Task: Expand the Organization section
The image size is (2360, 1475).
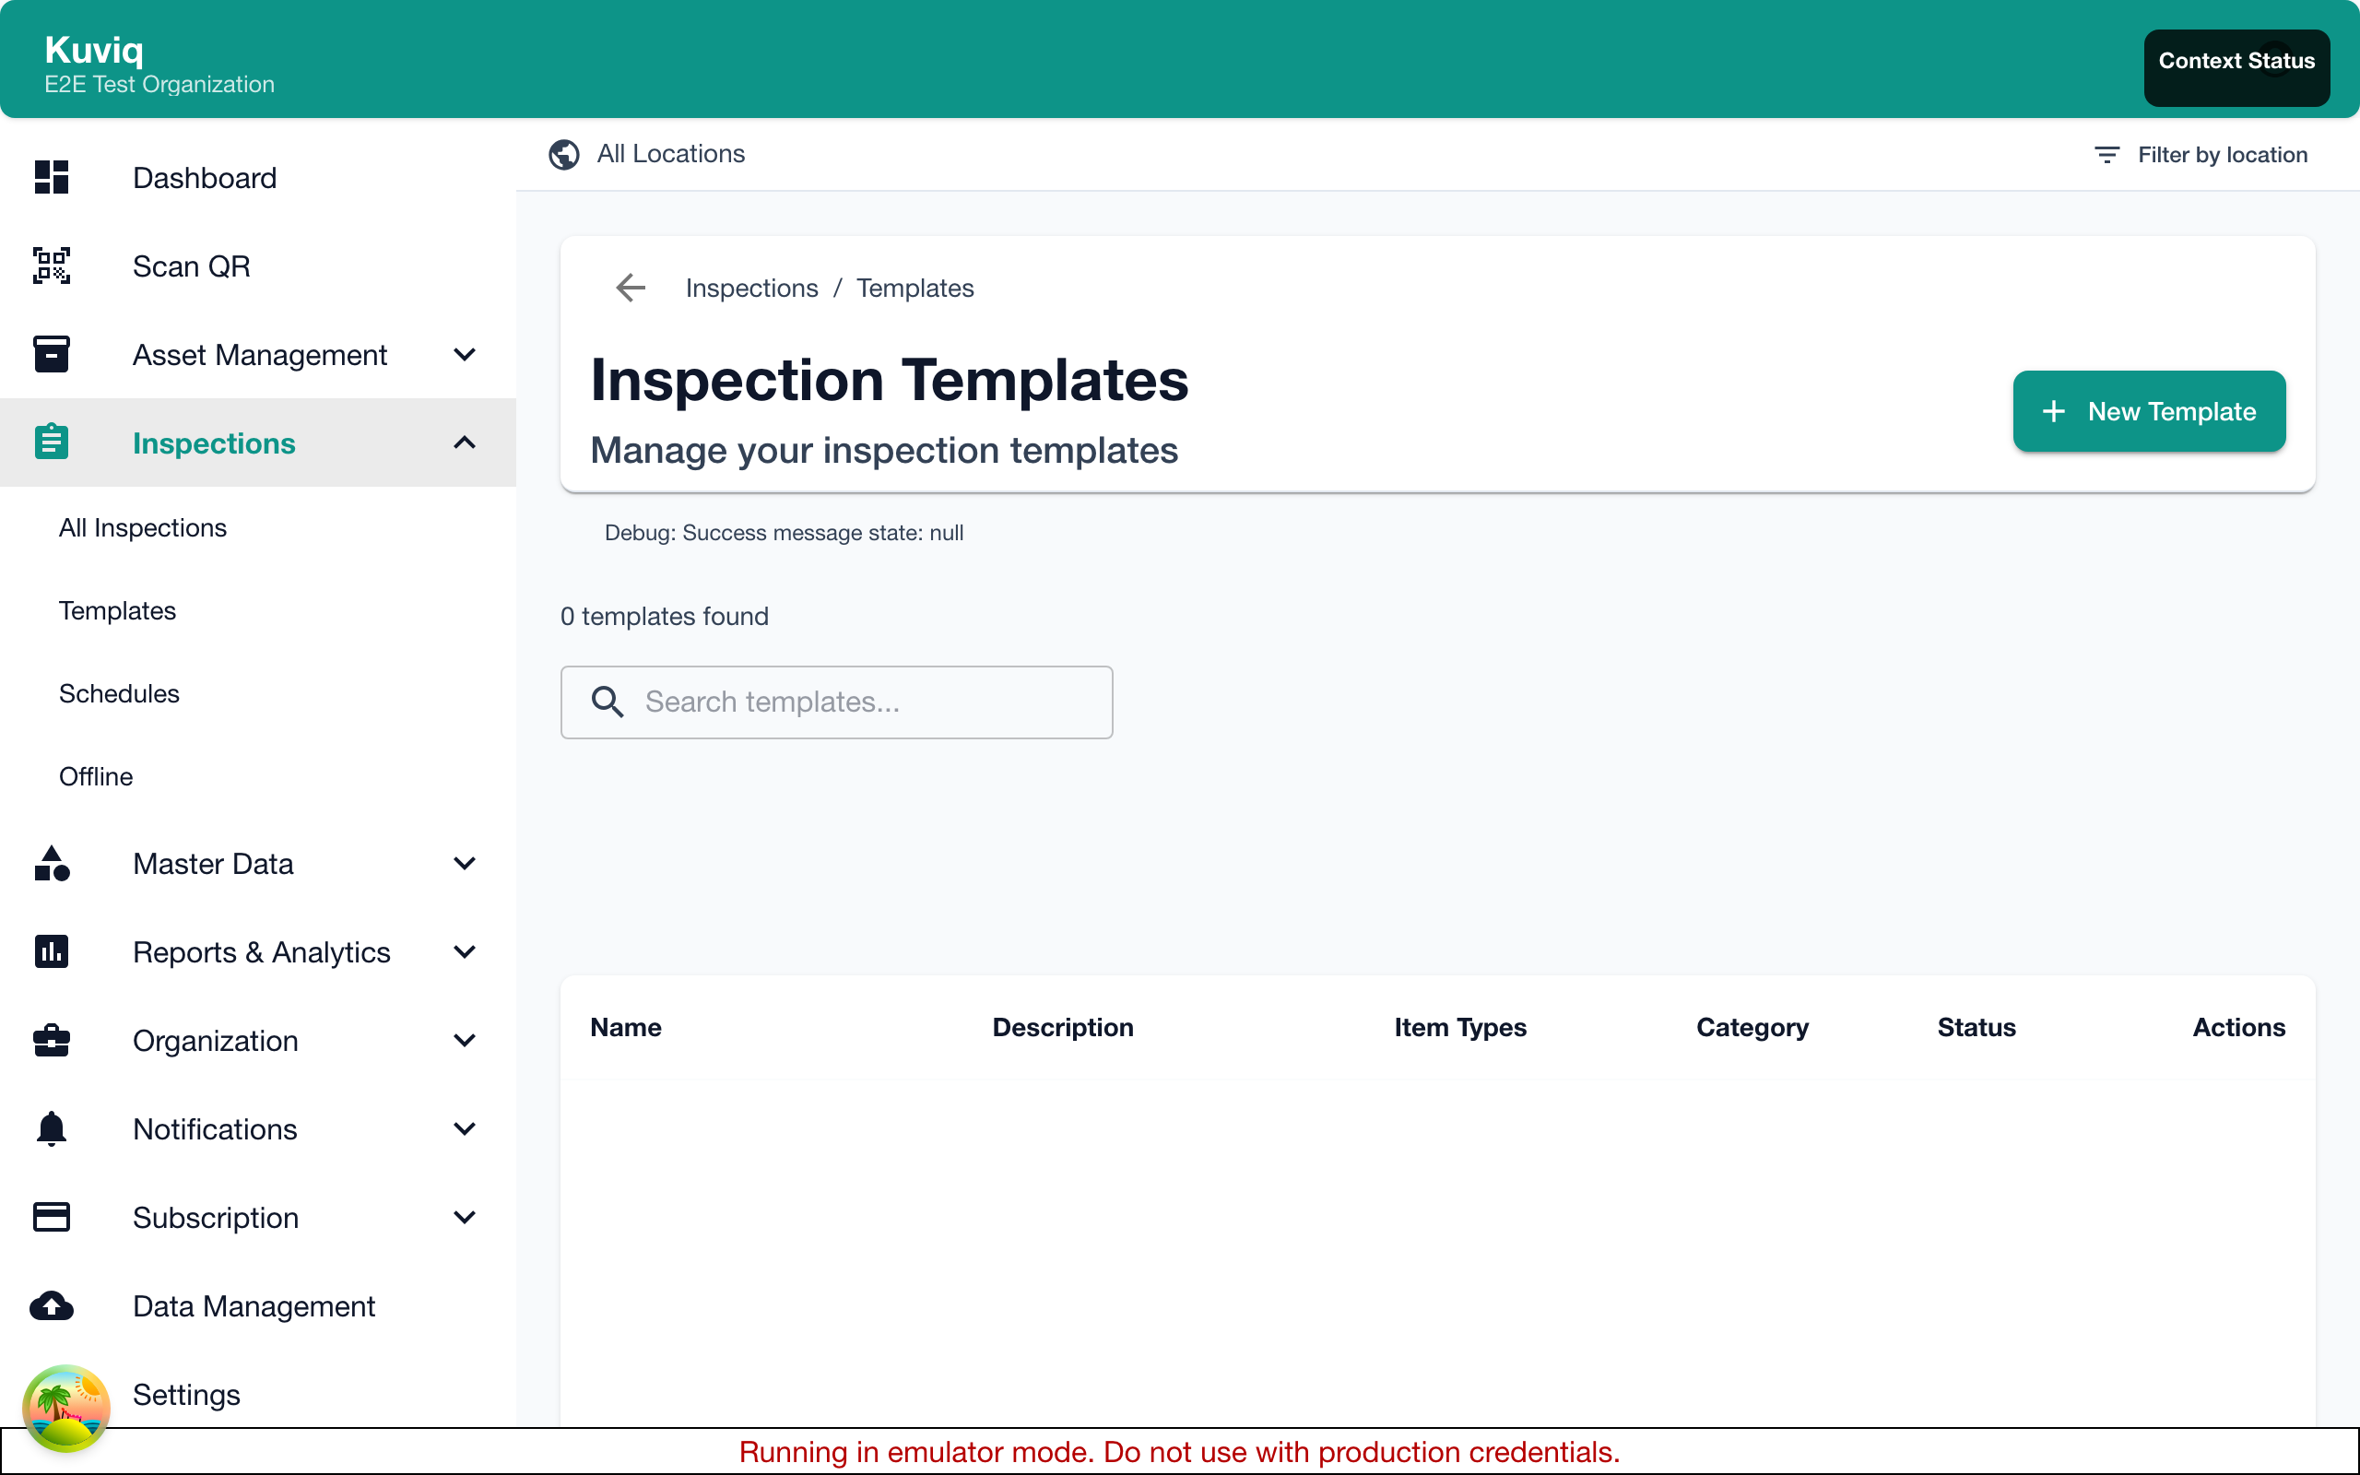Action: coord(466,1041)
